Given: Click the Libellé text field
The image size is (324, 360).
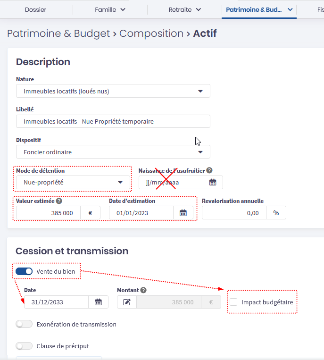Looking at the screenshot, I should [x=113, y=121].
